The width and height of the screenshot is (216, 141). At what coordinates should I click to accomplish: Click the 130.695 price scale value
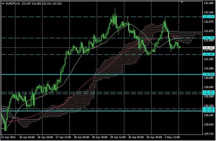pos(208,87)
